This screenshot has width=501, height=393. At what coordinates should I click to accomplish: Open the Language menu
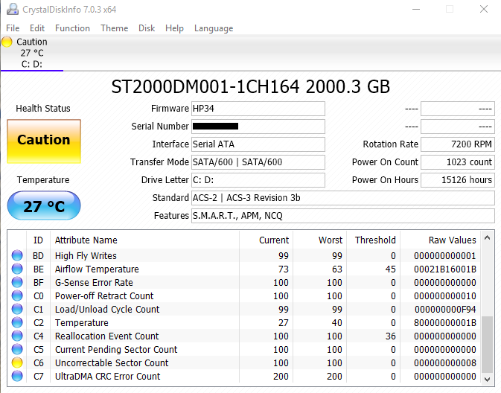tap(214, 28)
